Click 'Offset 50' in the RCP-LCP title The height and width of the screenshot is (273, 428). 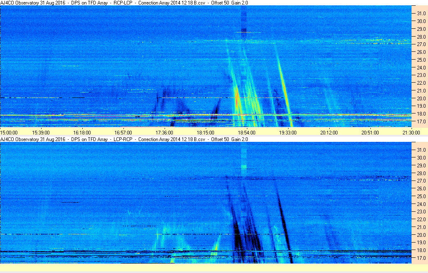click(220, 3)
